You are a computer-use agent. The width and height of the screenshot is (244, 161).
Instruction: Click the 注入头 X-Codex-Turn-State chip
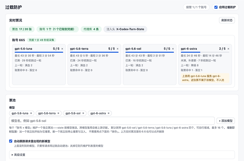point(125,29)
